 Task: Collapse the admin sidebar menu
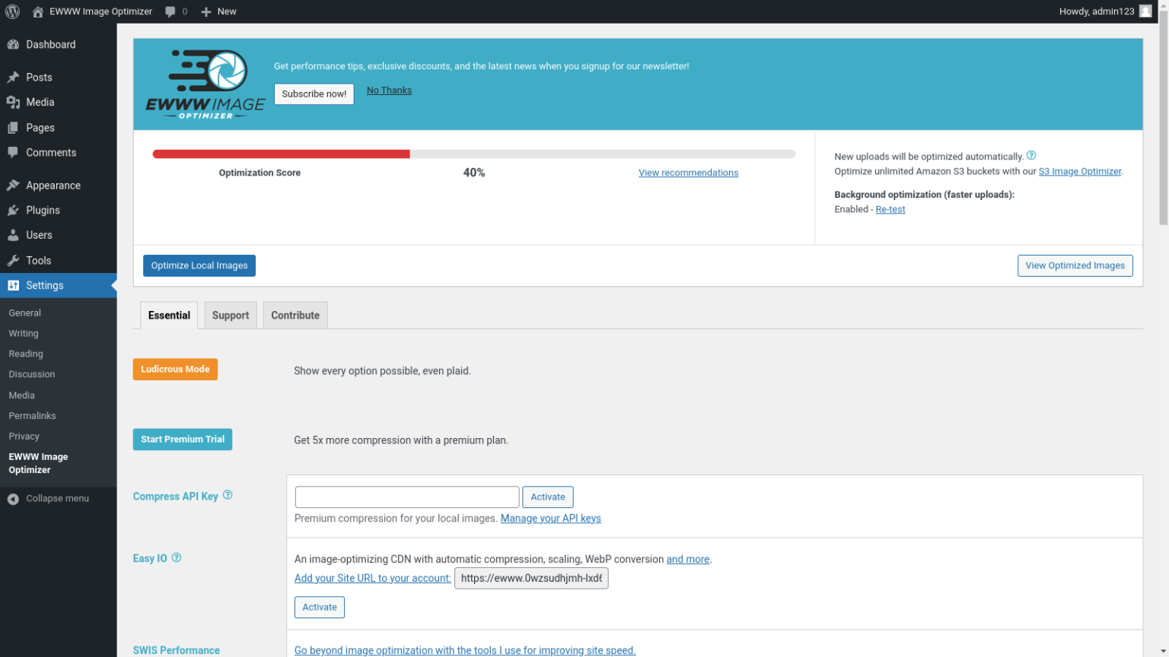[49, 498]
